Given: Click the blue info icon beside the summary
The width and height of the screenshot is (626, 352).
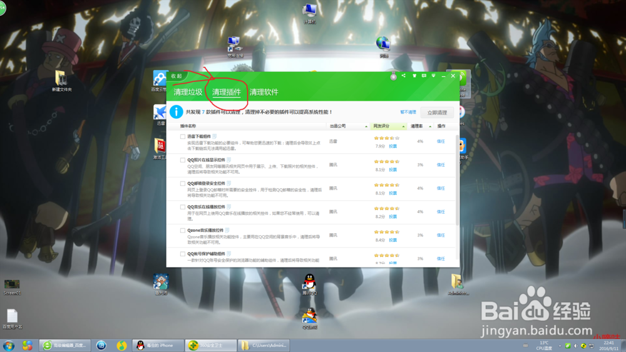Looking at the screenshot, I should [x=176, y=112].
